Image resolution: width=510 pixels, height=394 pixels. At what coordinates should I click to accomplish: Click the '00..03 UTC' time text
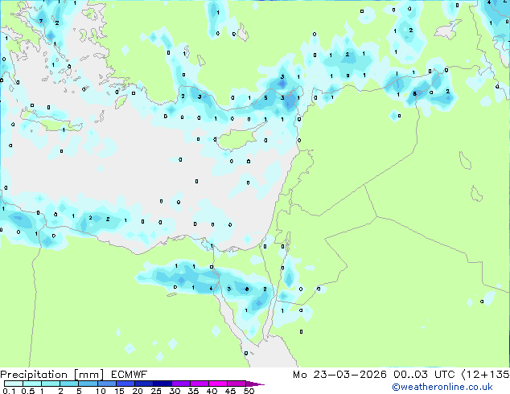coord(424,375)
